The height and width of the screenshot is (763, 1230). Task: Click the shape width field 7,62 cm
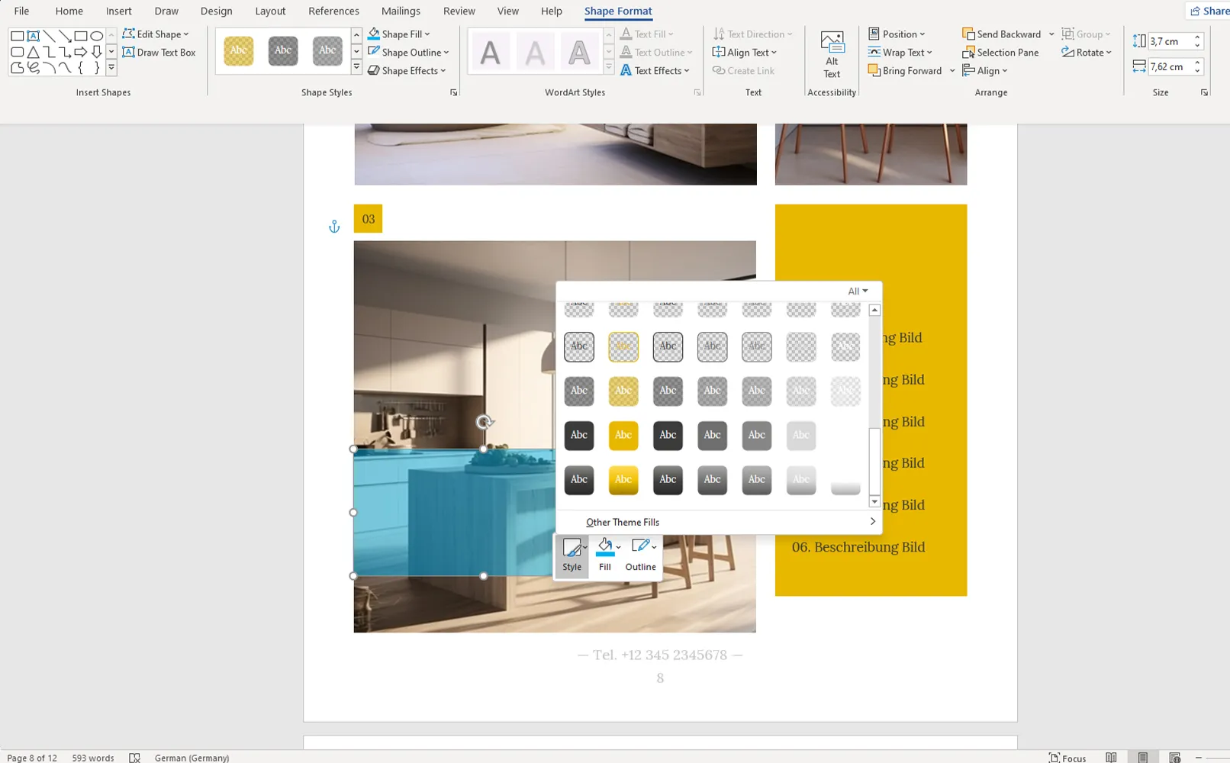pos(1170,66)
